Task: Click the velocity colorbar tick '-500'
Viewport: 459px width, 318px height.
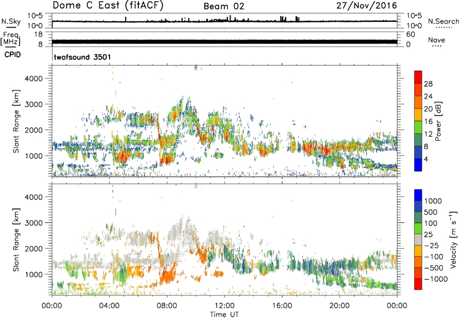Action: (x=434, y=268)
